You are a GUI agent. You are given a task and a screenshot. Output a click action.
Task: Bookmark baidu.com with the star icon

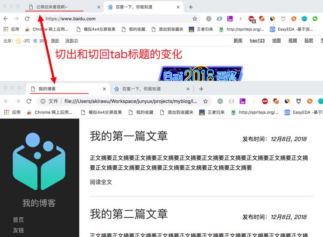(x=195, y=19)
